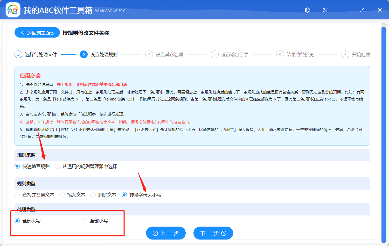The image size is (389, 246).
Task: Click the expand window arrows icon
Action: click(362, 10)
